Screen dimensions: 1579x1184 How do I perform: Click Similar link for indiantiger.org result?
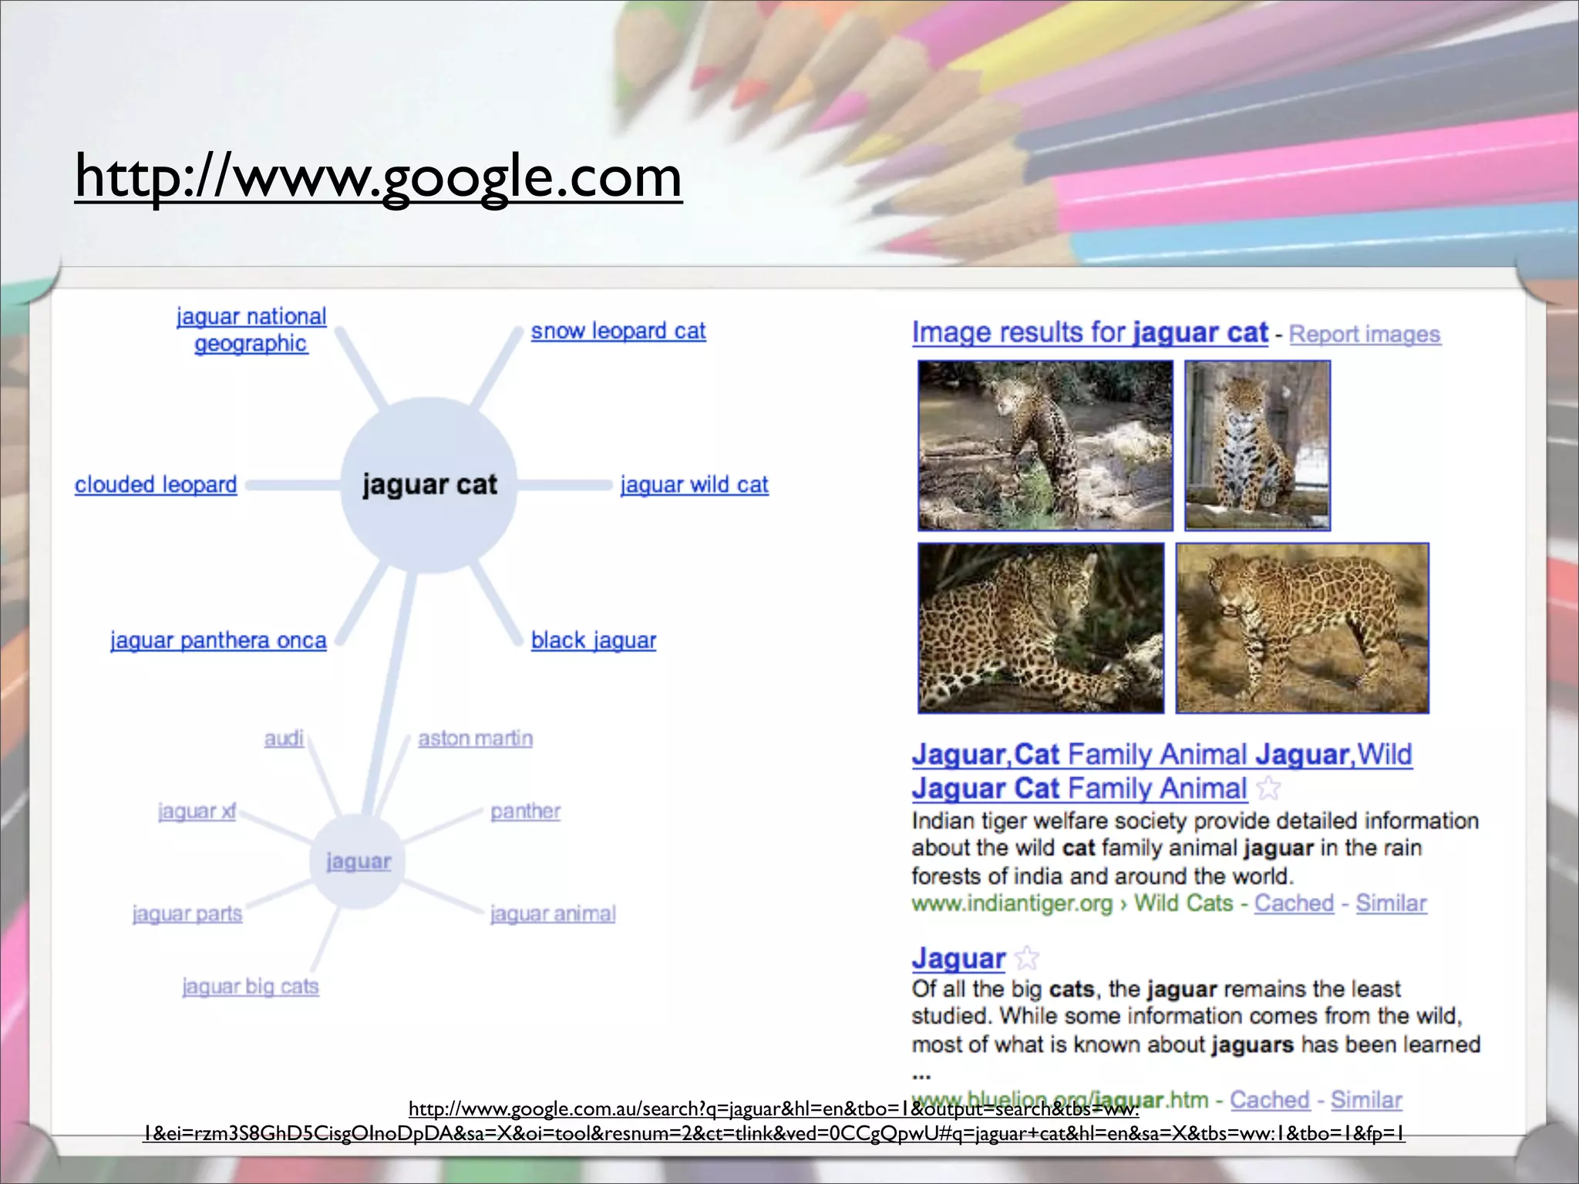pos(1391,903)
